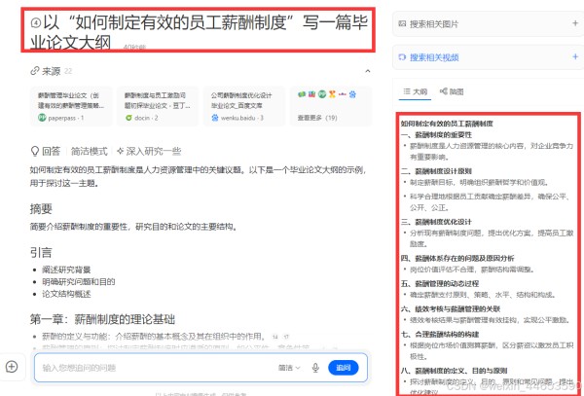Open the paperpass source card
Screen dimensions: 584x396
(x=71, y=106)
